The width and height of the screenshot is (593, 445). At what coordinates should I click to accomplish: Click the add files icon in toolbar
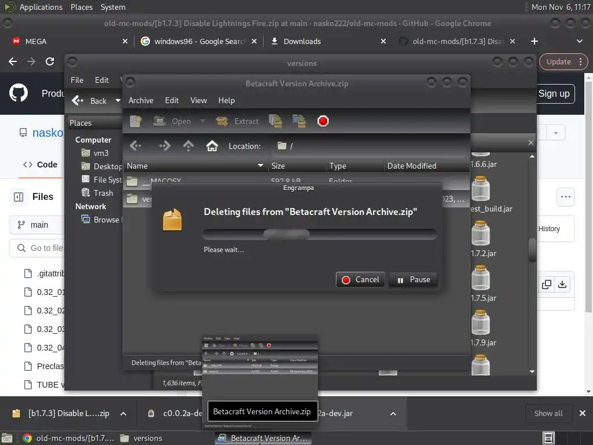click(x=275, y=121)
